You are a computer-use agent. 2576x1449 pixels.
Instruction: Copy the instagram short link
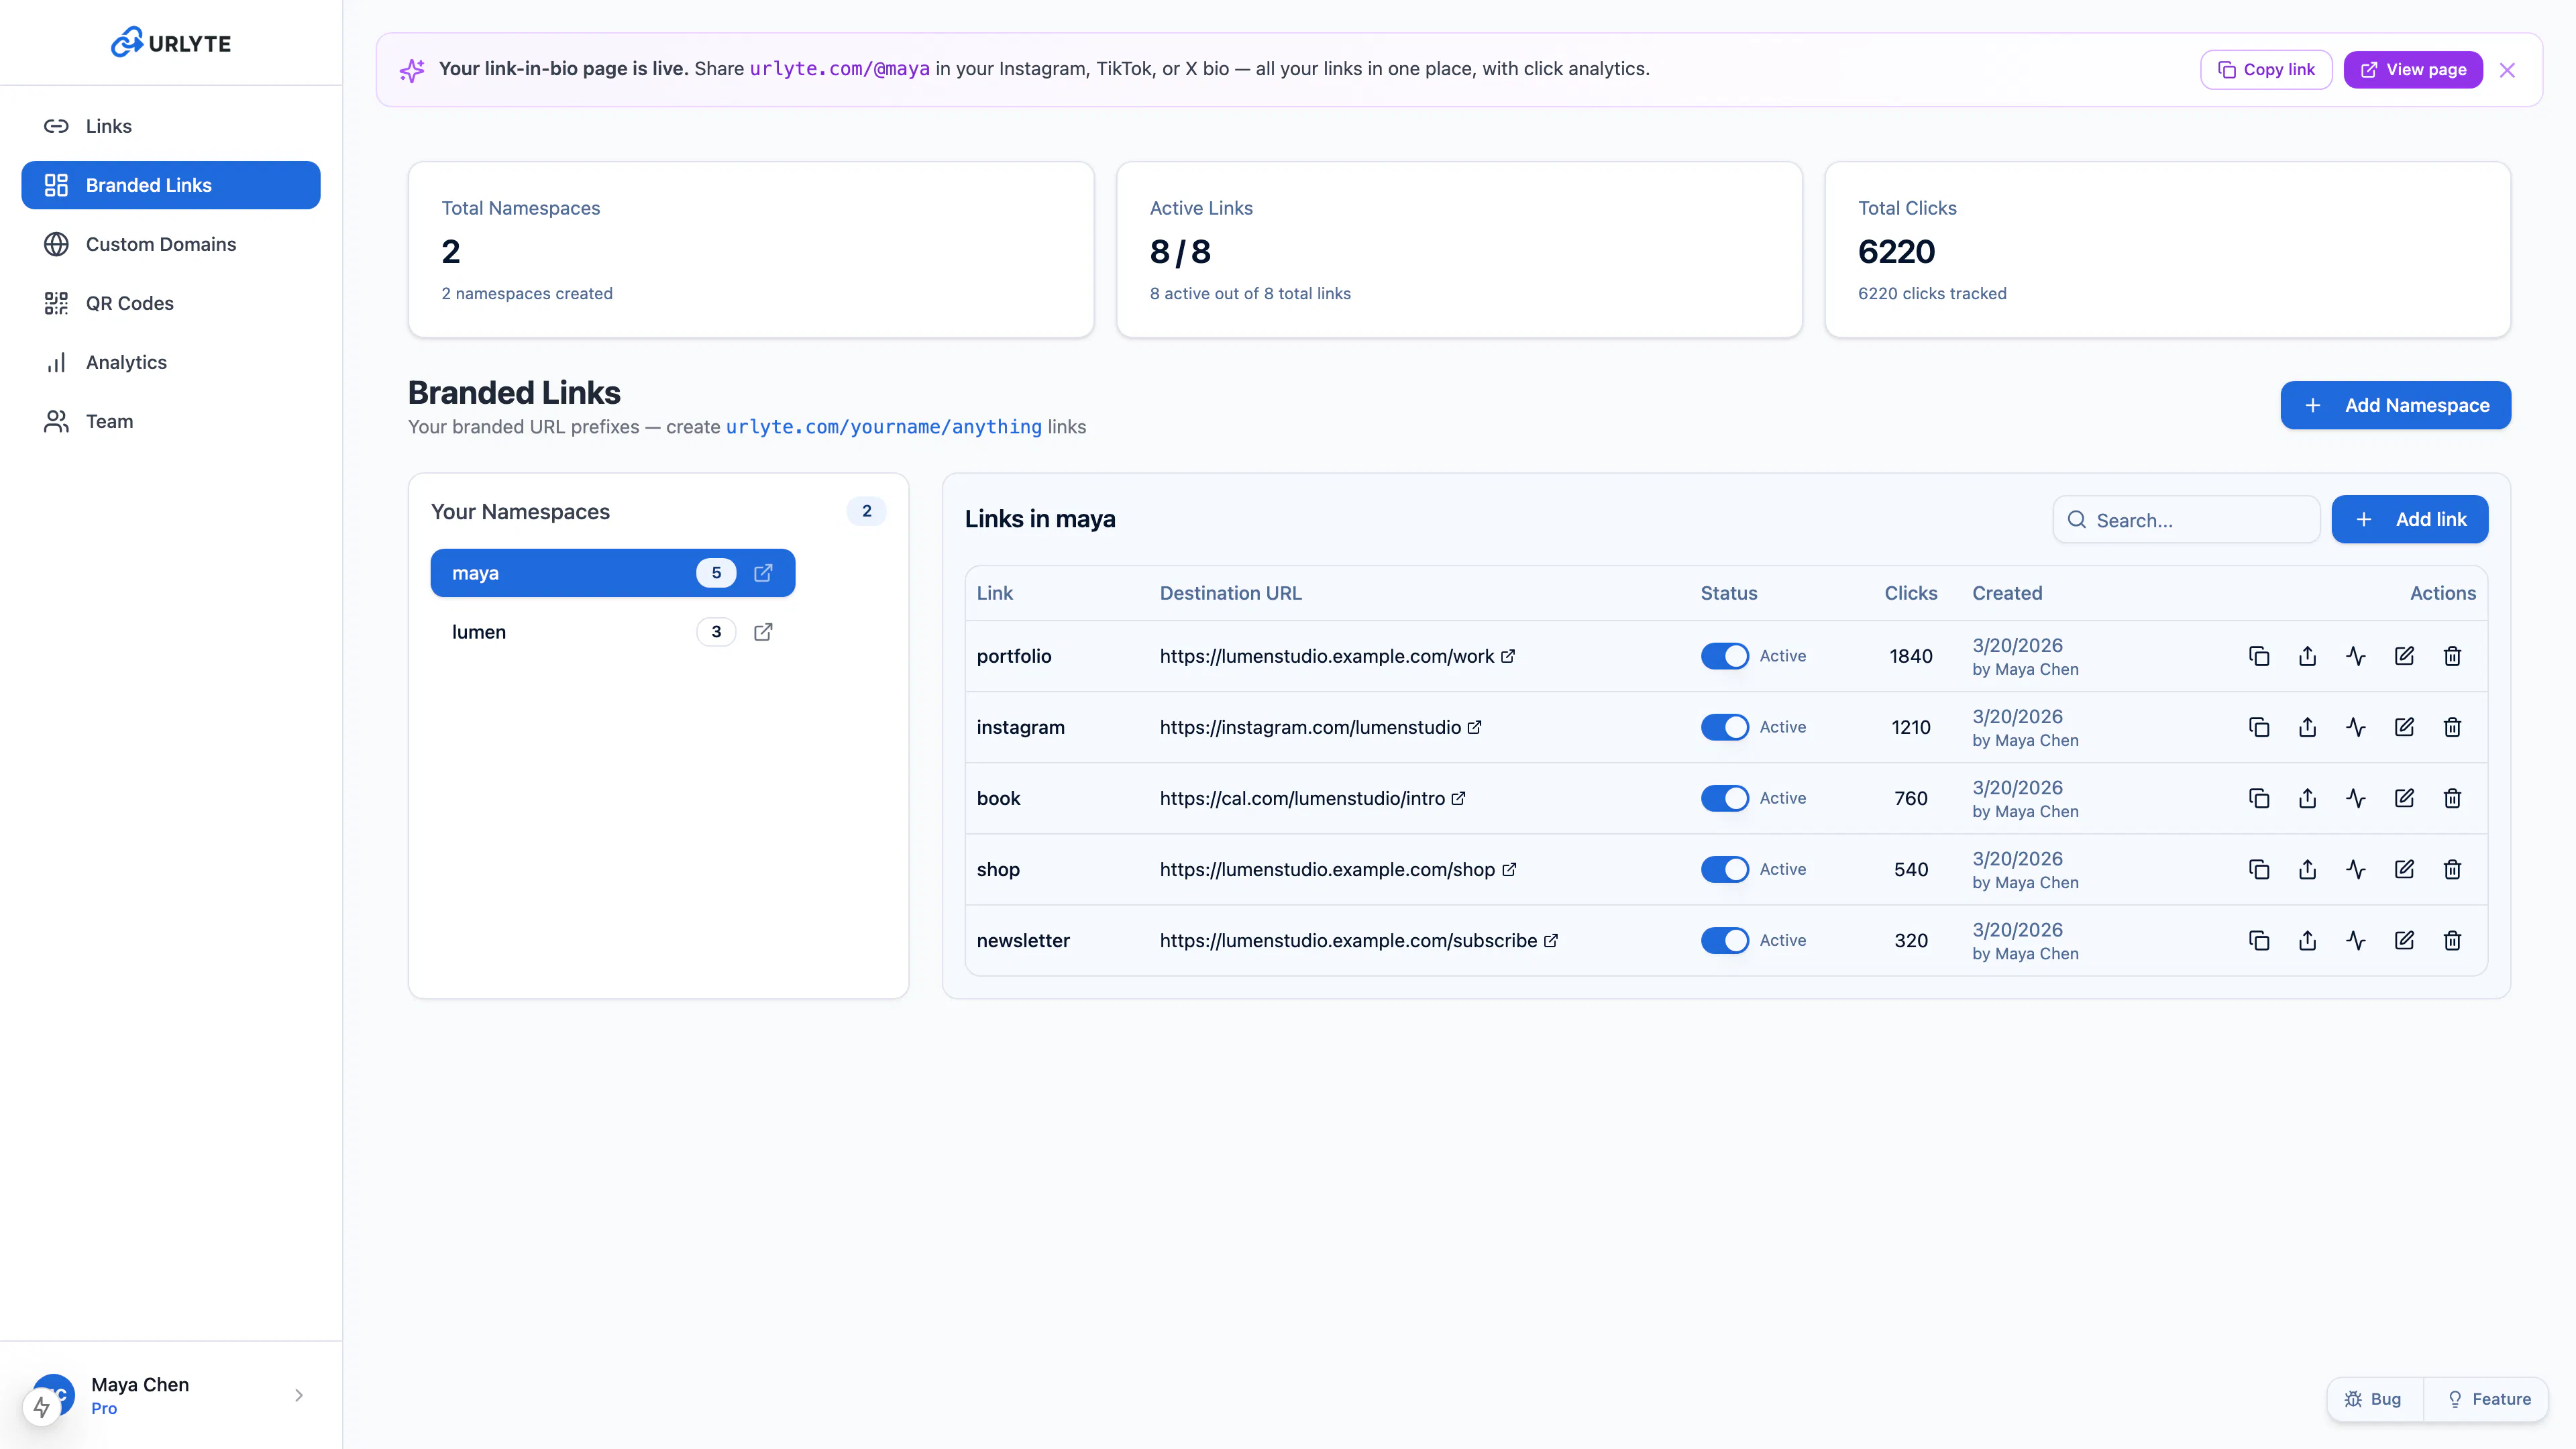tap(2259, 727)
